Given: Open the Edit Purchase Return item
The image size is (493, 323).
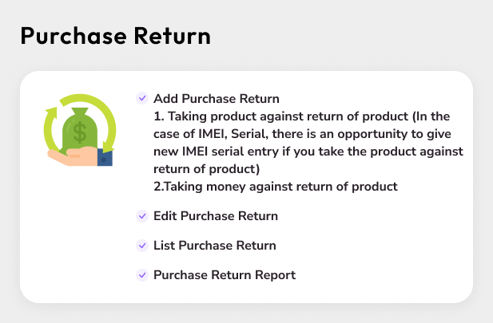Looking at the screenshot, I should (216, 216).
